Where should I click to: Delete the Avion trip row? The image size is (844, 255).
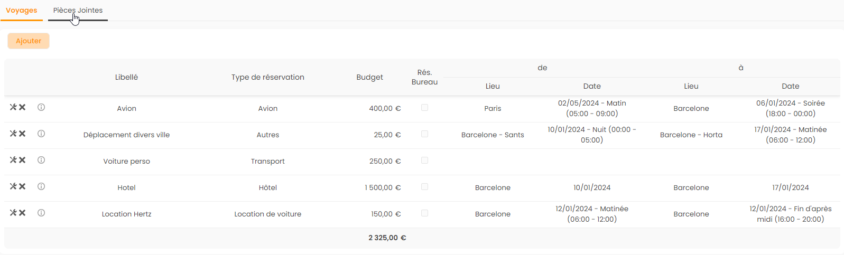pos(22,107)
